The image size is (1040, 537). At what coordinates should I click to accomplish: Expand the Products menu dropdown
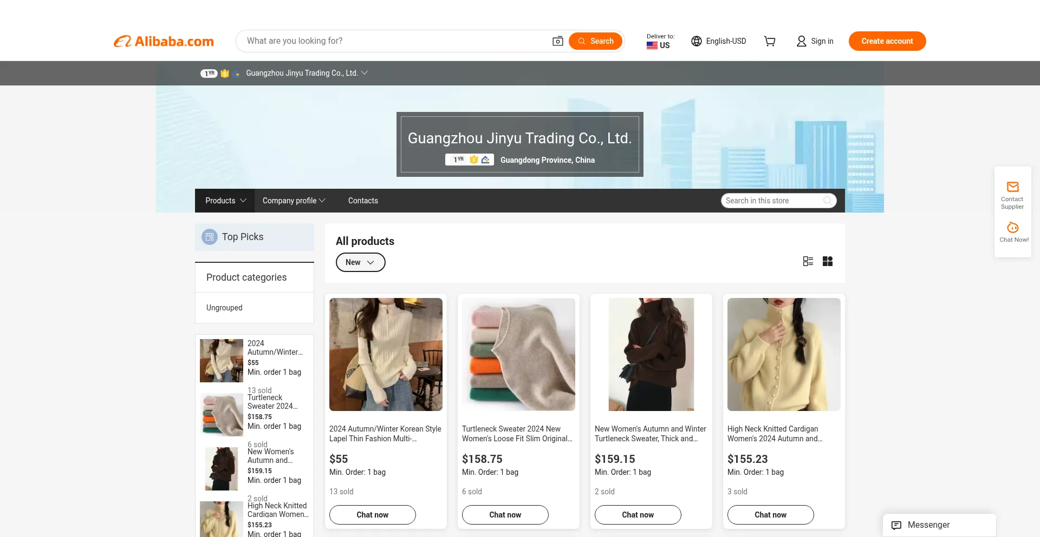[225, 201]
